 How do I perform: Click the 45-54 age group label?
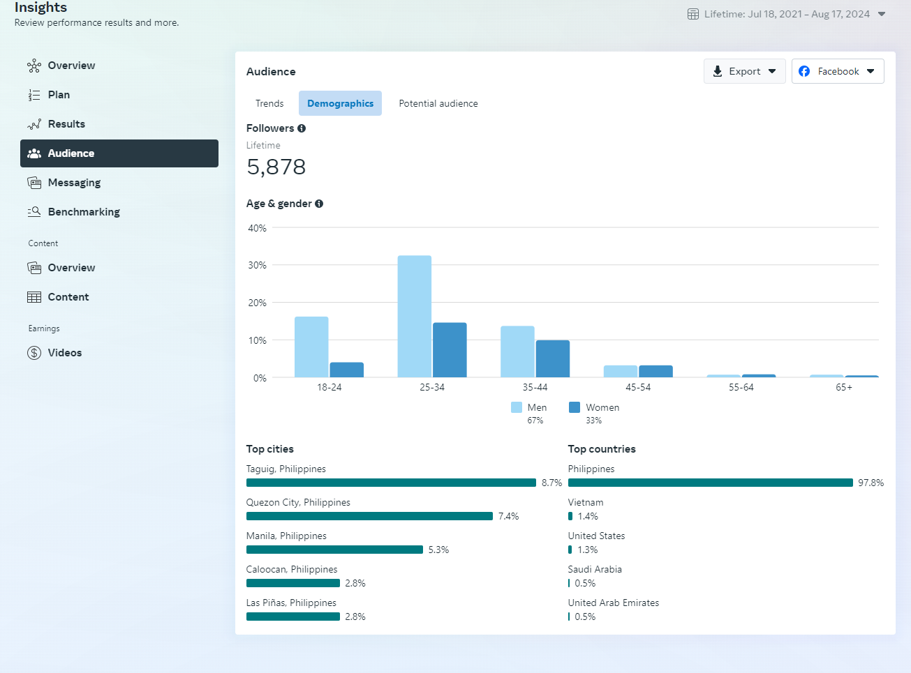click(638, 387)
